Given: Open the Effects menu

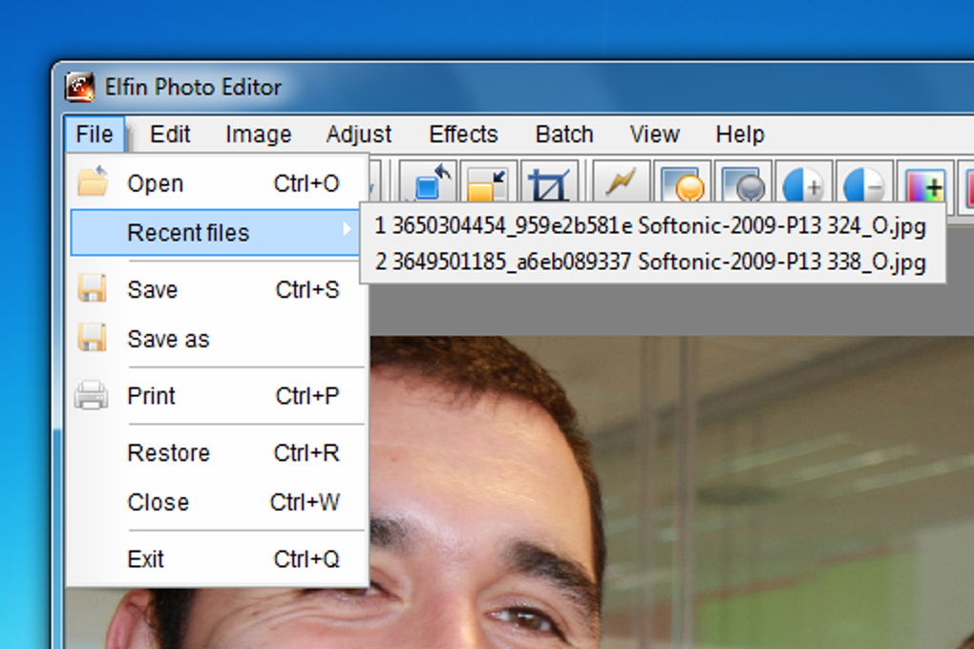Looking at the screenshot, I should click(x=463, y=135).
